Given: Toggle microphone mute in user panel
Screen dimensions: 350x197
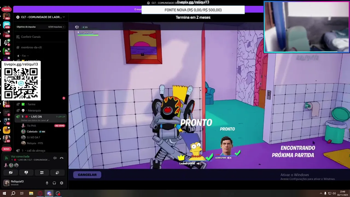Looking at the screenshot, I should tap(47, 183).
